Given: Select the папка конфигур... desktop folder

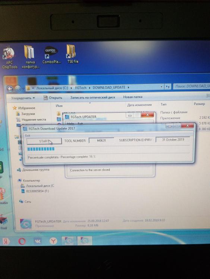Looking at the screenshot, I should [x=30, y=57].
